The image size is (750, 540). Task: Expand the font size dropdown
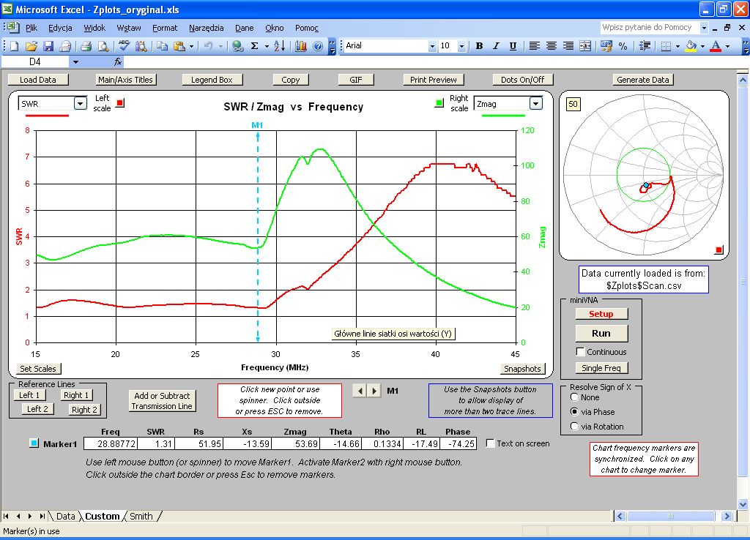[x=461, y=46]
